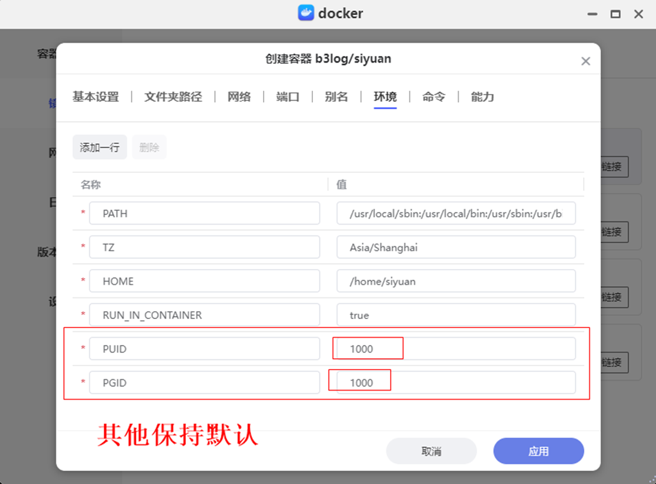
Task: Edit the PUID value 1000 field
Action: click(456, 349)
